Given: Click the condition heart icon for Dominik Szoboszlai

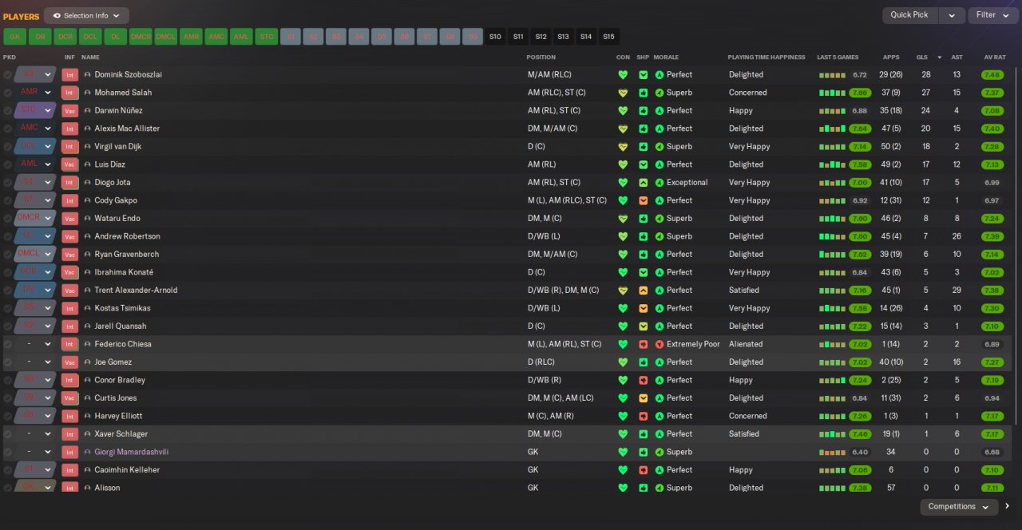Looking at the screenshot, I should click(623, 75).
